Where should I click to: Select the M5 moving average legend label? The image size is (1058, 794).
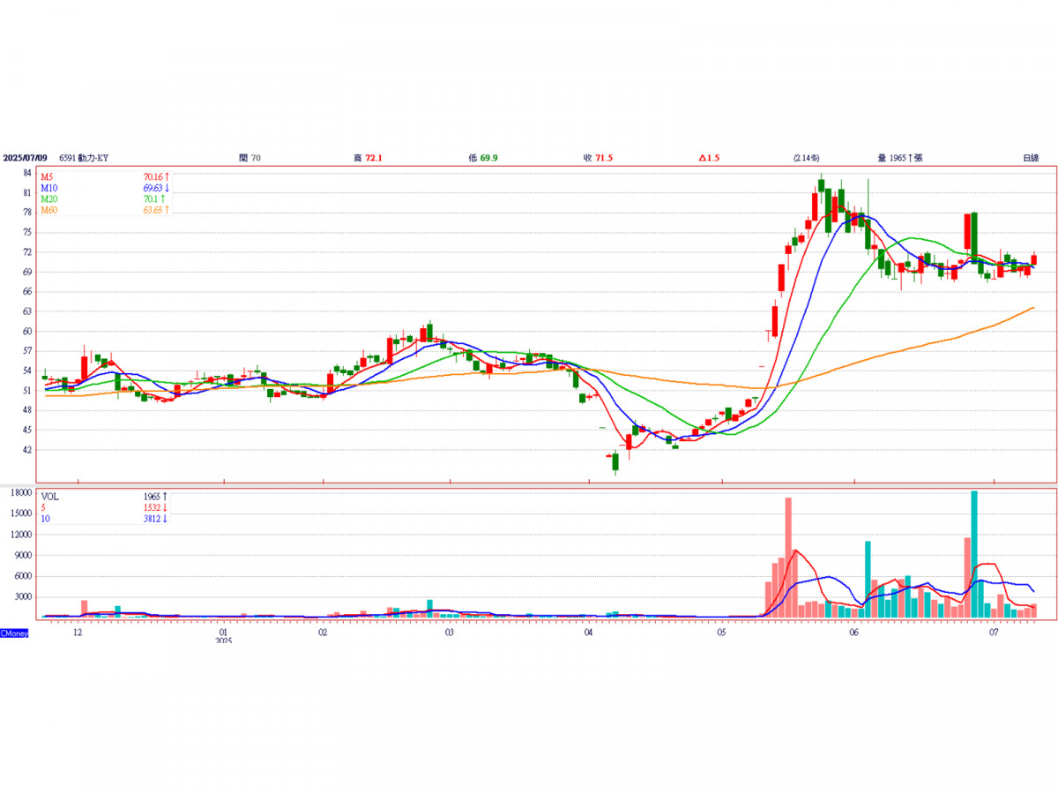[48, 177]
